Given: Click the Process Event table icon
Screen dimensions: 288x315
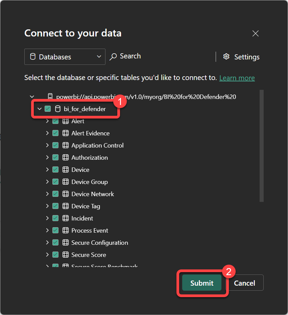Looking at the screenshot, I should (x=65, y=230).
